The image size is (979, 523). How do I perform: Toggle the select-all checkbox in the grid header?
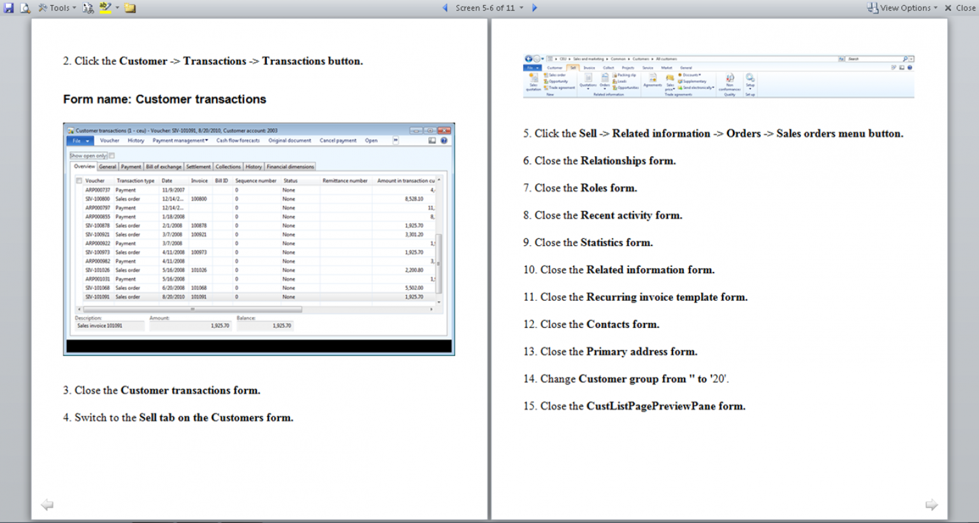(79, 180)
